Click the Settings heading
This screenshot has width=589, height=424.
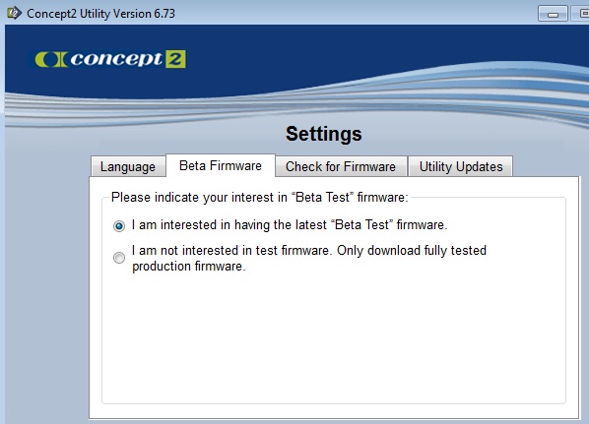point(323,134)
